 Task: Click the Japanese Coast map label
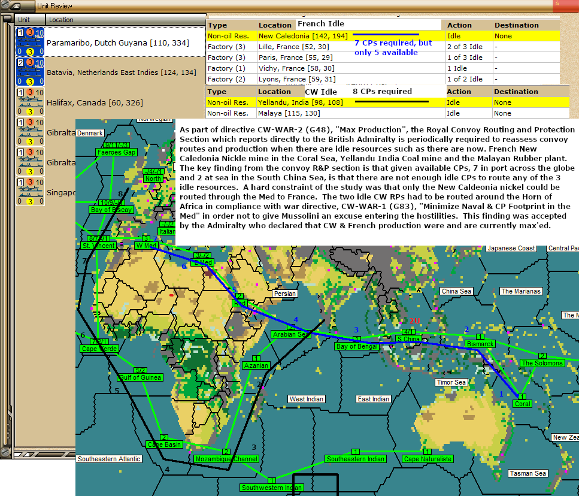511,248
